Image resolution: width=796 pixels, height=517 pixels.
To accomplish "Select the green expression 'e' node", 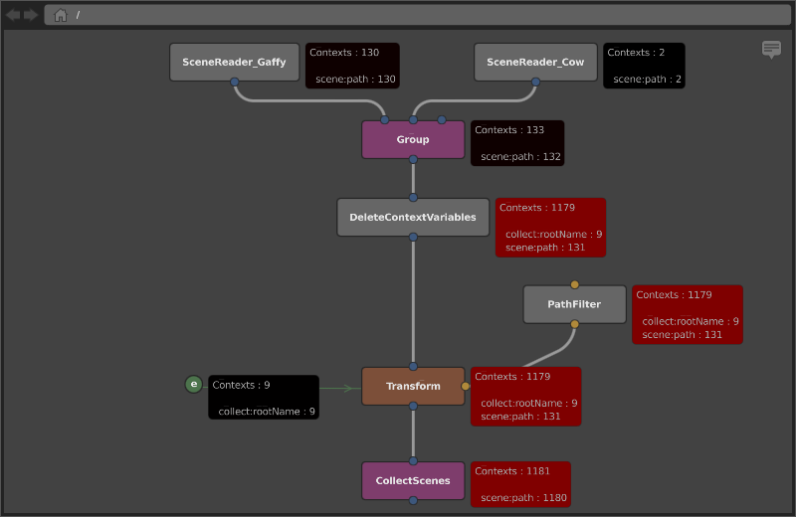I will pos(193,384).
